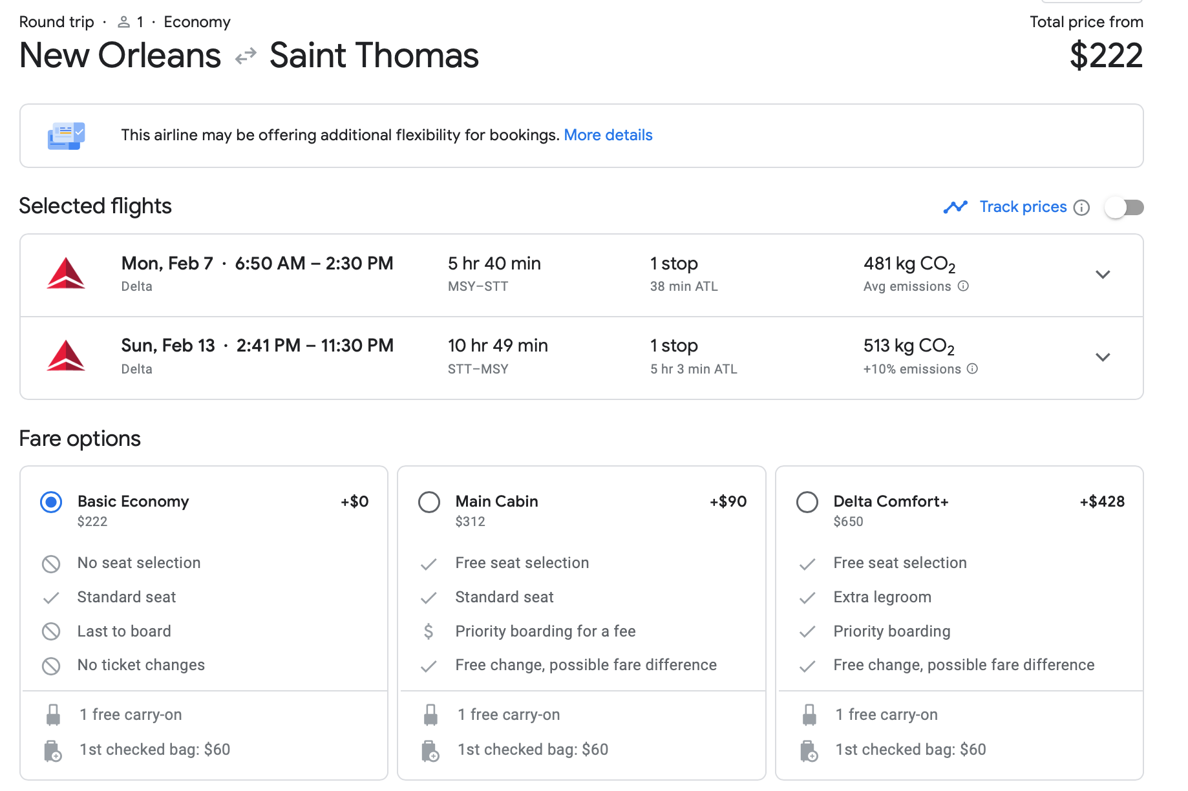Click the '+$428' Comfort+ price difference

tap(1102, 501)
